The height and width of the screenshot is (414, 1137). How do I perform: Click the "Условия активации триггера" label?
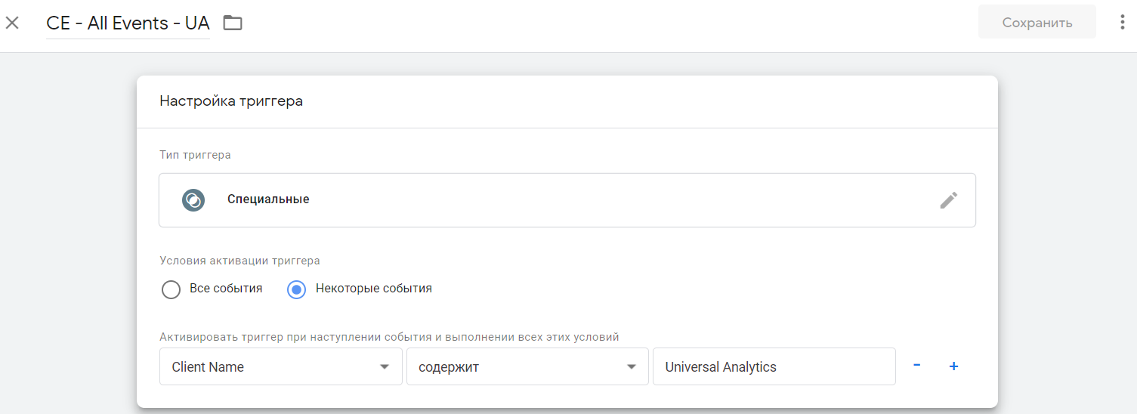(239, 261)
